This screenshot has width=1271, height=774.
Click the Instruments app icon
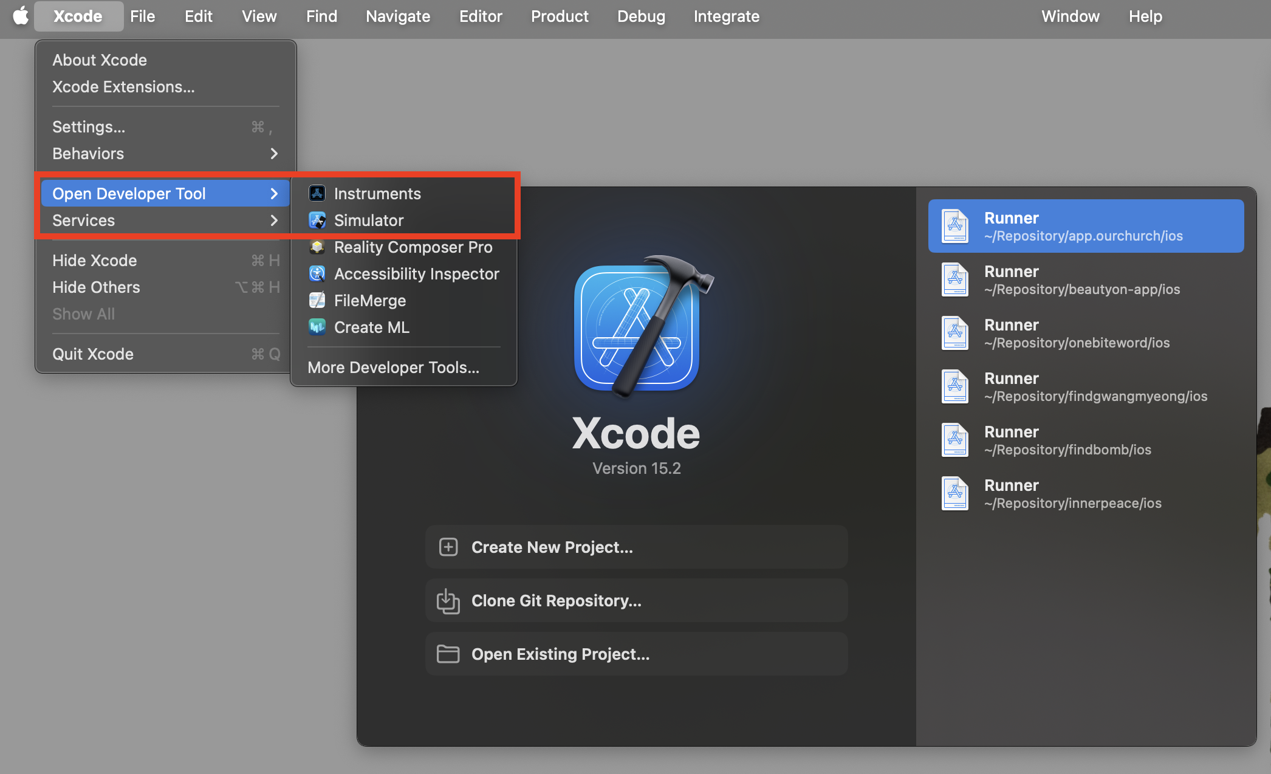317,193
